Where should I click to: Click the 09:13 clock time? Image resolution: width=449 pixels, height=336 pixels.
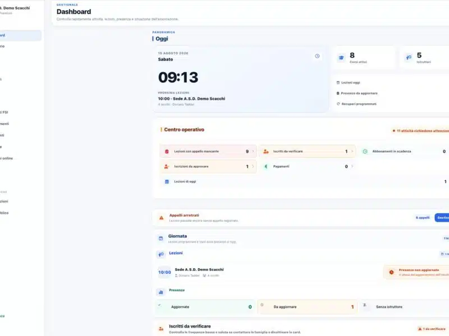coord(178,77)
